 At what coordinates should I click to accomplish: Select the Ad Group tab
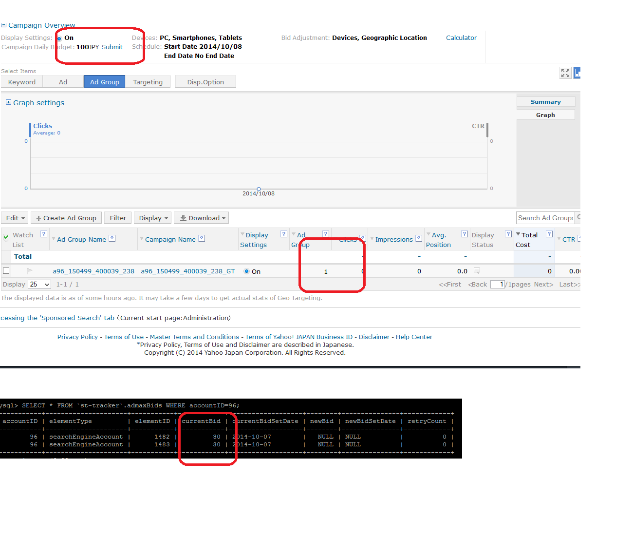point(105,82)
